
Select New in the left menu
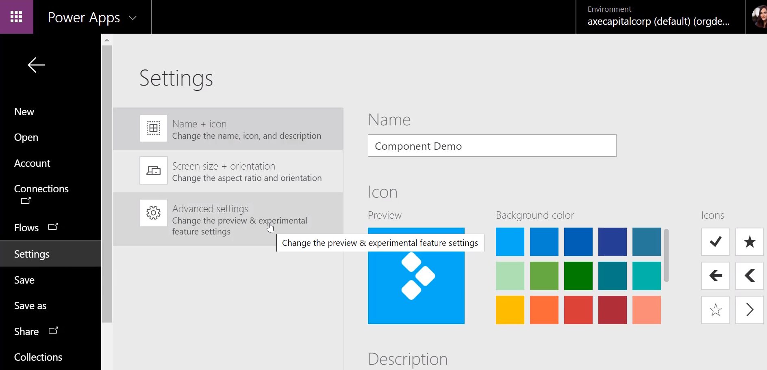[x=24, y=112]
